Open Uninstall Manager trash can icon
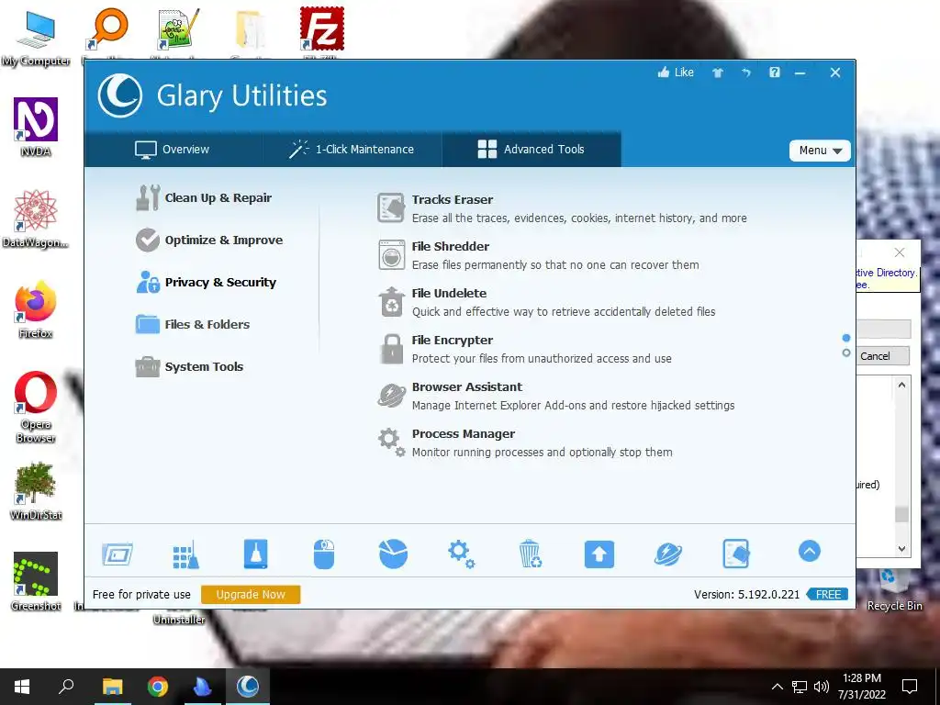This screenshot has width=940, height=705. click(x=530, y=554)
